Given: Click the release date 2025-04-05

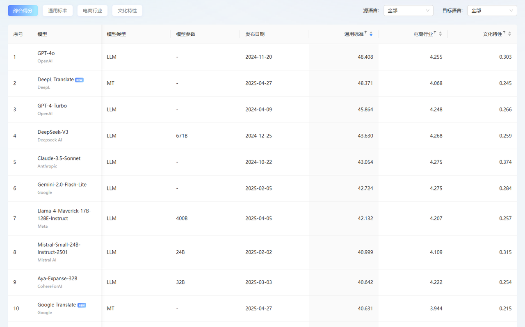Looking at the screenshot, I should pyautogui.click(x=259, y=219).
